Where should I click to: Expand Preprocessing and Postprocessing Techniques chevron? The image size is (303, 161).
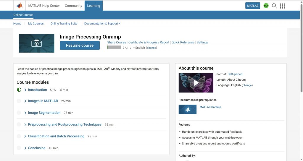[x=25, y=125]
